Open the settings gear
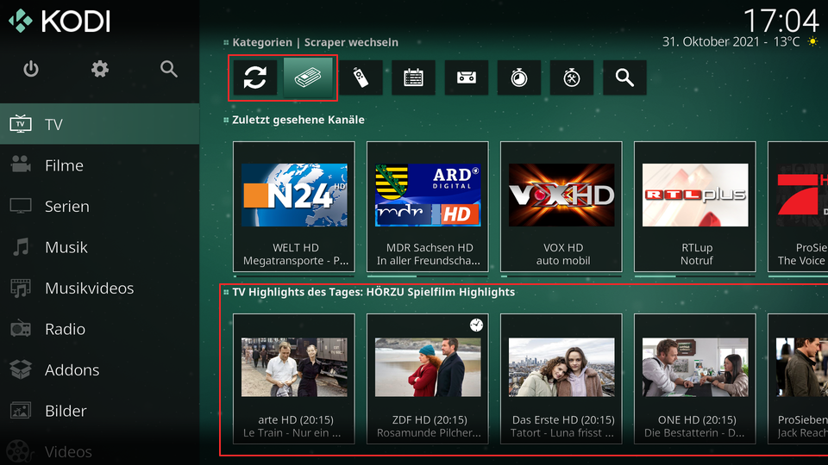828x465 pixels. 100,69
